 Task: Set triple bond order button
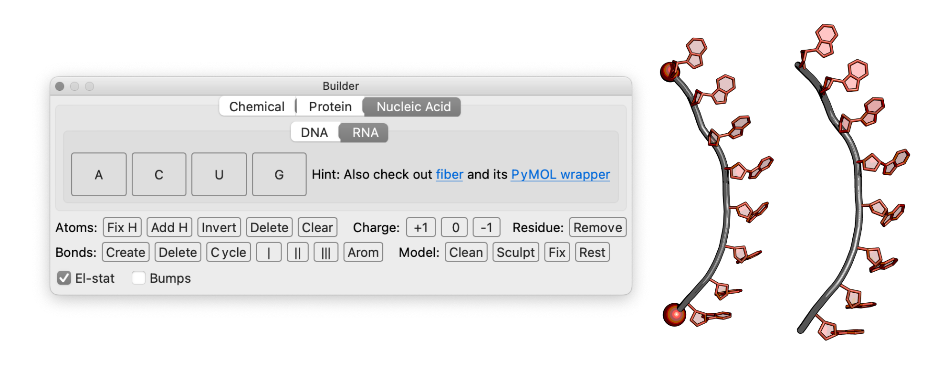(x=326, y=253)
